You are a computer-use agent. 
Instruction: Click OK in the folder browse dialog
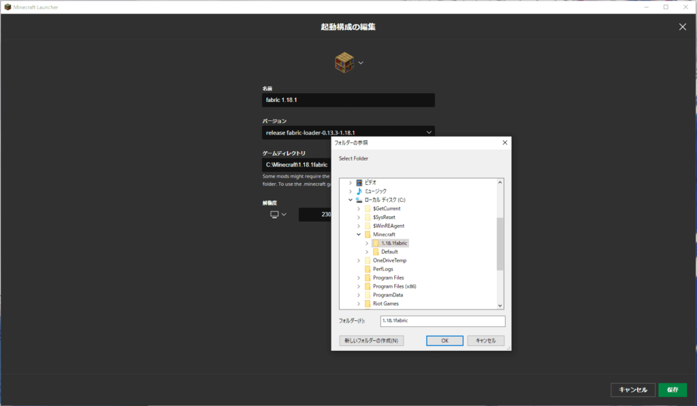pos(444,341)
